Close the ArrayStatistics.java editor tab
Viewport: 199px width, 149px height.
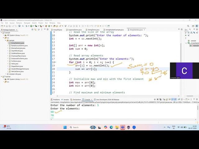click(144, 30)
